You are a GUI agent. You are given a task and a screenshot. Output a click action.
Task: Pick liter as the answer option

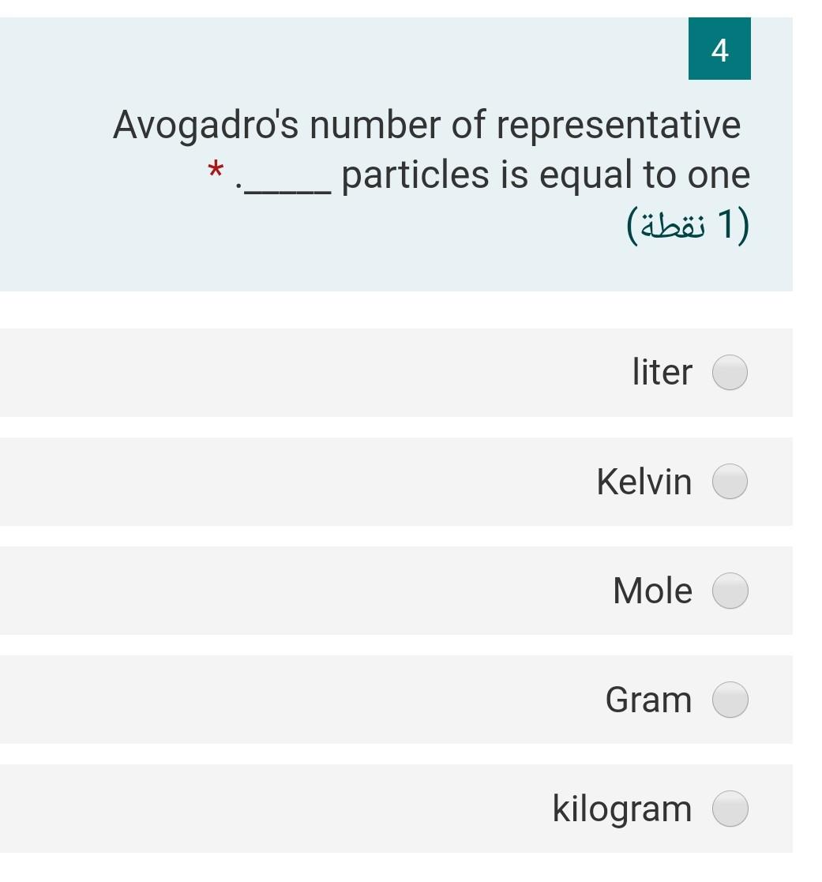click(729, 373)
